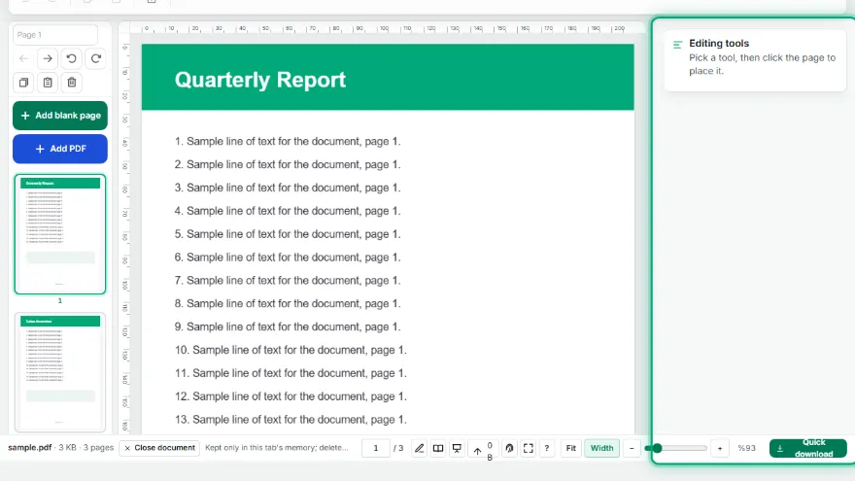Click the Add blank page button
Screen dimensions: 855x481
pyautogui.click(x=60, y=116)
